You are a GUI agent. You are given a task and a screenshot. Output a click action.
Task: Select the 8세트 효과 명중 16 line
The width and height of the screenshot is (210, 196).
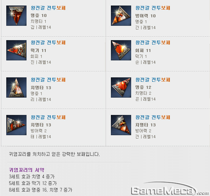pos(41,190)
